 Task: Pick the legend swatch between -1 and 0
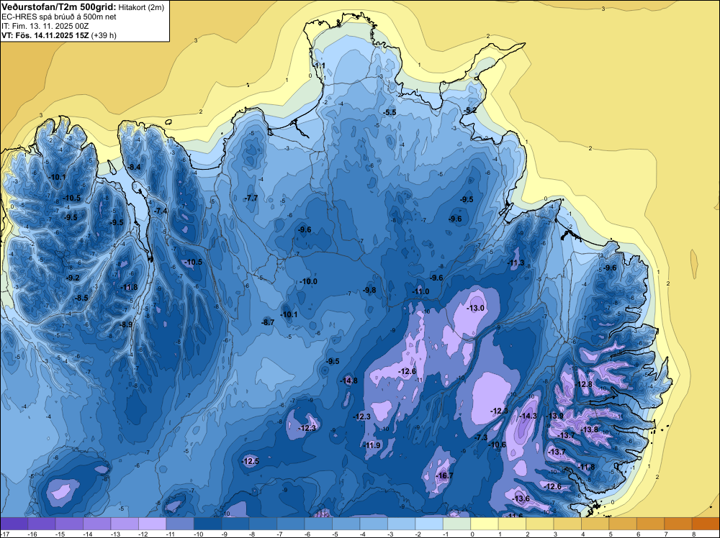(457, 524)
